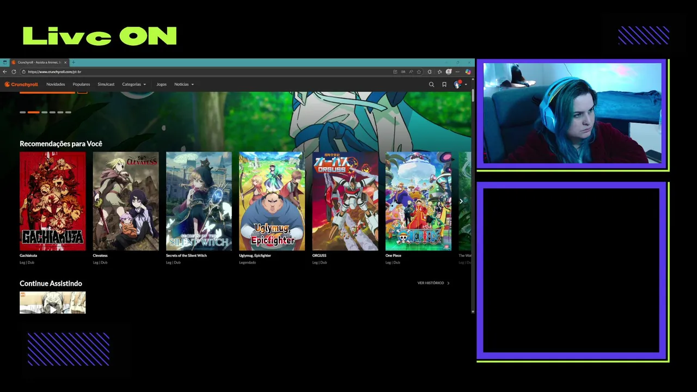Expand the Notícias dropdown
This screenshot has width=697, height=392.
click(x=184, y=84)
